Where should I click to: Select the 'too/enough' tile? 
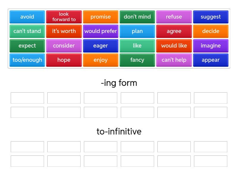tap(27, 60)
